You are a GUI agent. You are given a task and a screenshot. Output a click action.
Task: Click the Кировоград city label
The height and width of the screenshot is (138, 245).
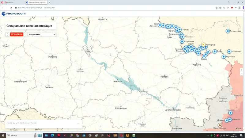121,108
